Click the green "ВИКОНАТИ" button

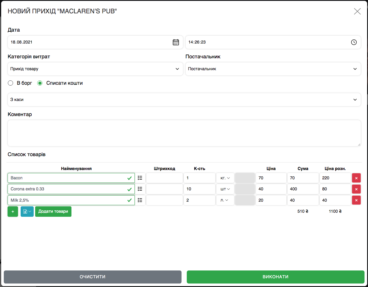point(275,277)
